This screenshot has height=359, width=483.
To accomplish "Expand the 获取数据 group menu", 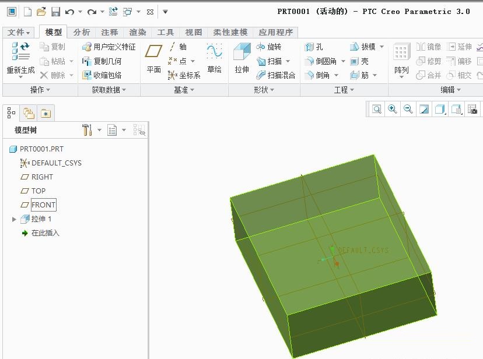I will [x=109, y=90].
